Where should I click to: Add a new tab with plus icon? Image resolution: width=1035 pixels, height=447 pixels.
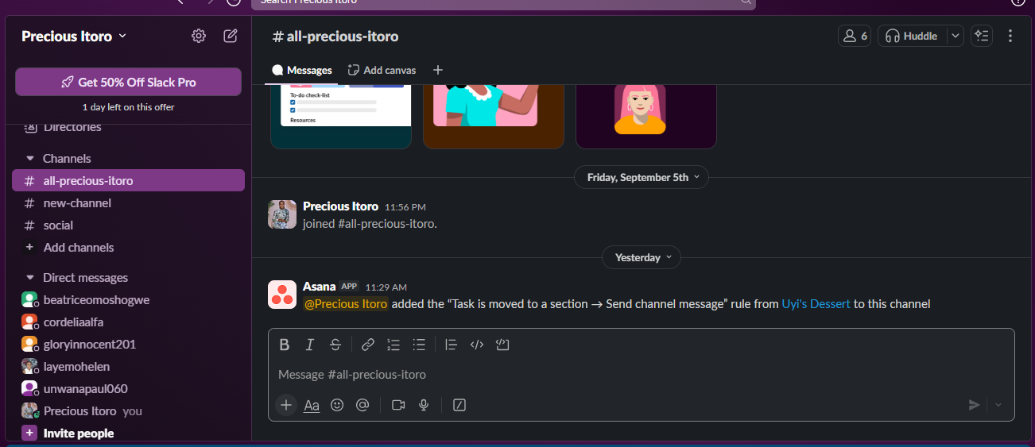pos(437,70)
